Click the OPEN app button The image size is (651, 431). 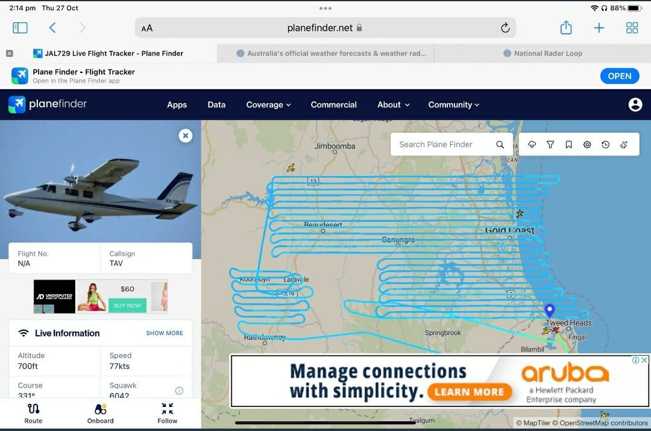tap(619, 76)
